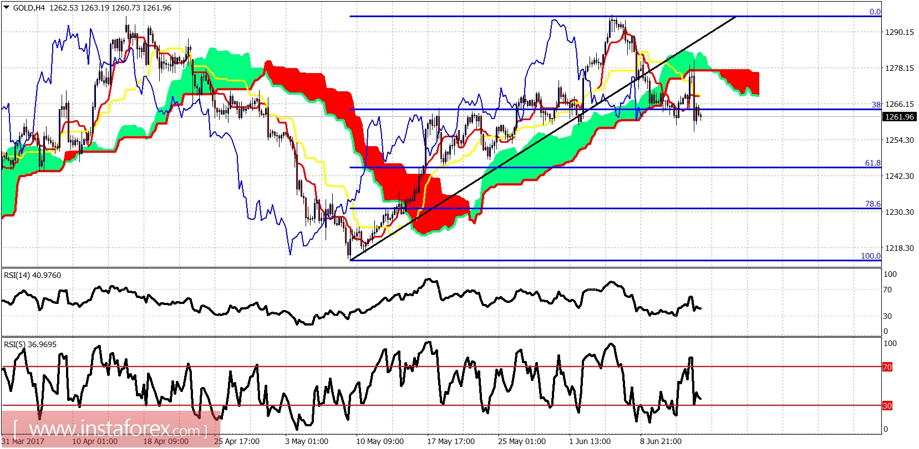
Task: Click the 1290.15 price axis label
Action: [x=900, y=32]
